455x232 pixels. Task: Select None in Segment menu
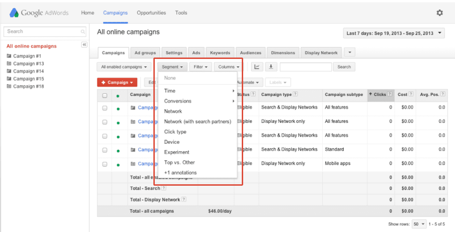[198, 78]
